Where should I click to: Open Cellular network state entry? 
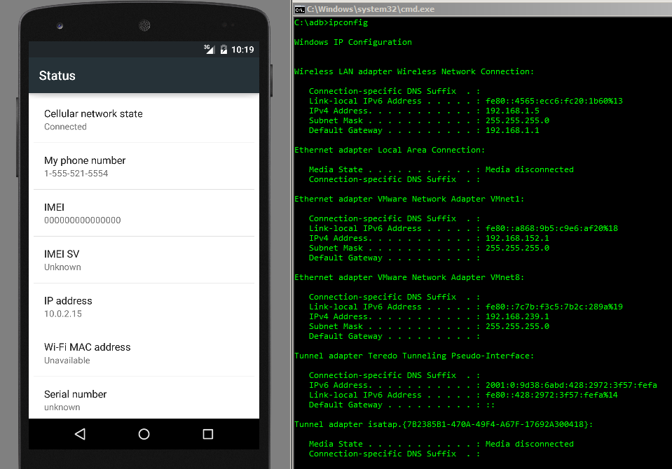[x=144, y=120]
